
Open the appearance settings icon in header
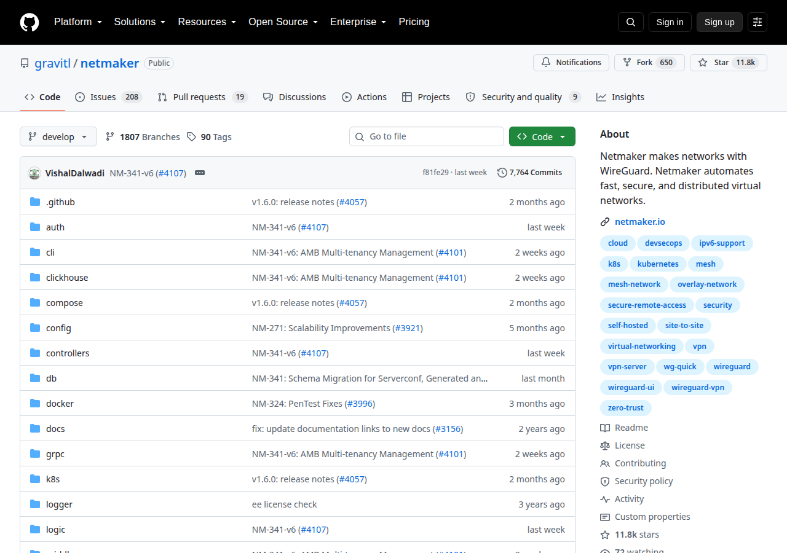coord(757,22)
